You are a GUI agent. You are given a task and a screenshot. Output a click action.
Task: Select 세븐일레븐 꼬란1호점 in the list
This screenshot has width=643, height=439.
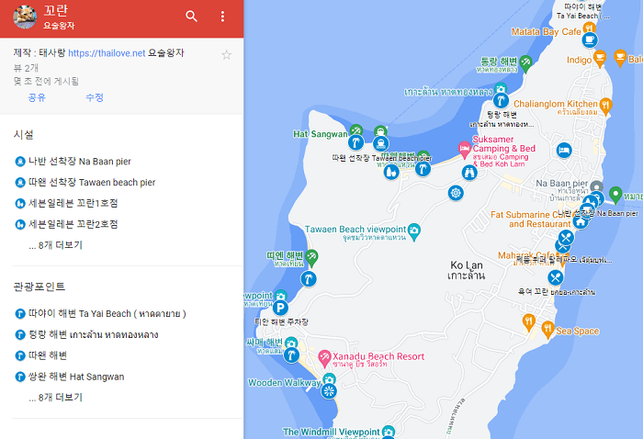click(73, 203)
